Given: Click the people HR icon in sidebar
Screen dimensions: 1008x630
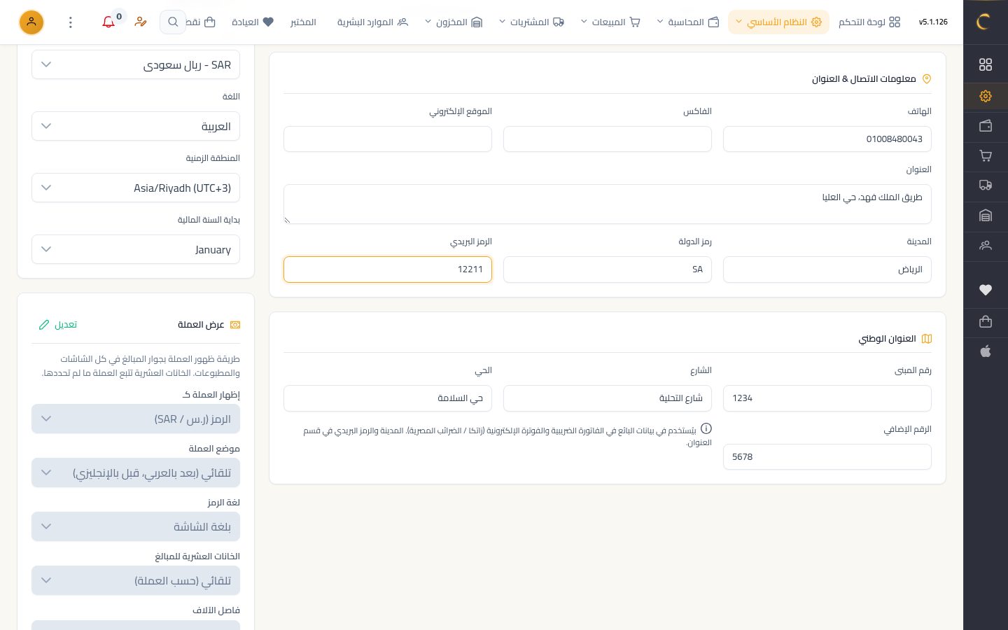Looking at the screenshot, I should tap(986, 246).
